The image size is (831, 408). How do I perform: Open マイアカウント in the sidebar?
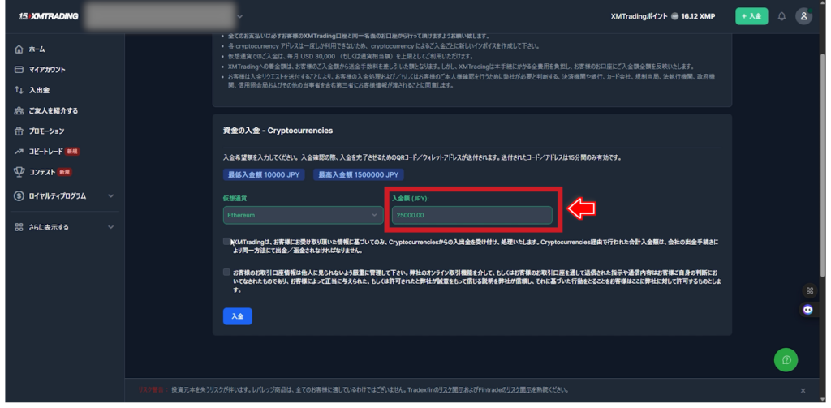[47, 70]
